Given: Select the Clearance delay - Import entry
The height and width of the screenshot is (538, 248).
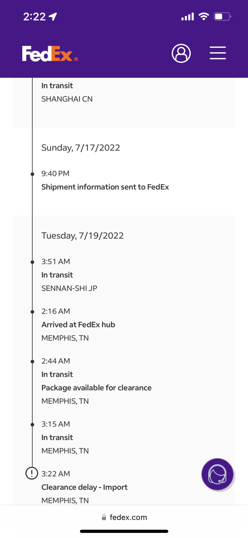Looking at the screenshot, I should [84, 487].
